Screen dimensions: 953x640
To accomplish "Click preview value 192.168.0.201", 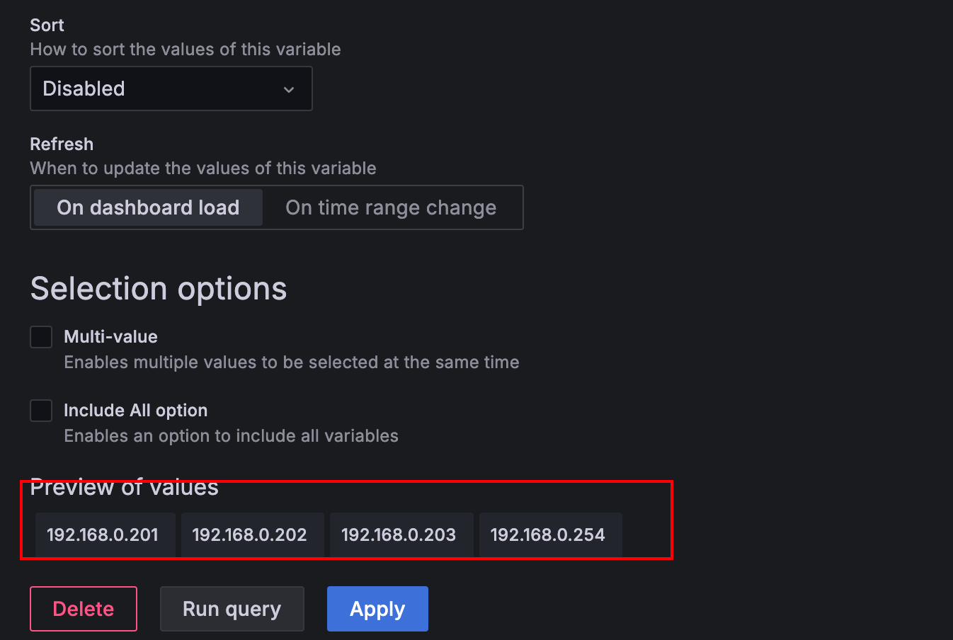I will tap(103, 535).
